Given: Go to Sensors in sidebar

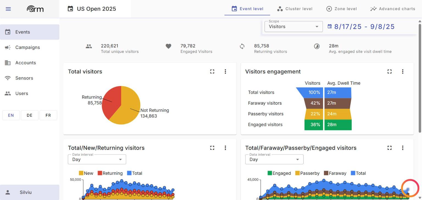Looking at the screenshot, I should point(30,78).
